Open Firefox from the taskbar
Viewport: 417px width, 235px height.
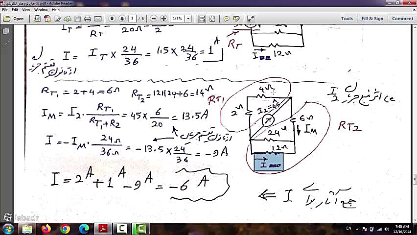(x=46, y=229)
